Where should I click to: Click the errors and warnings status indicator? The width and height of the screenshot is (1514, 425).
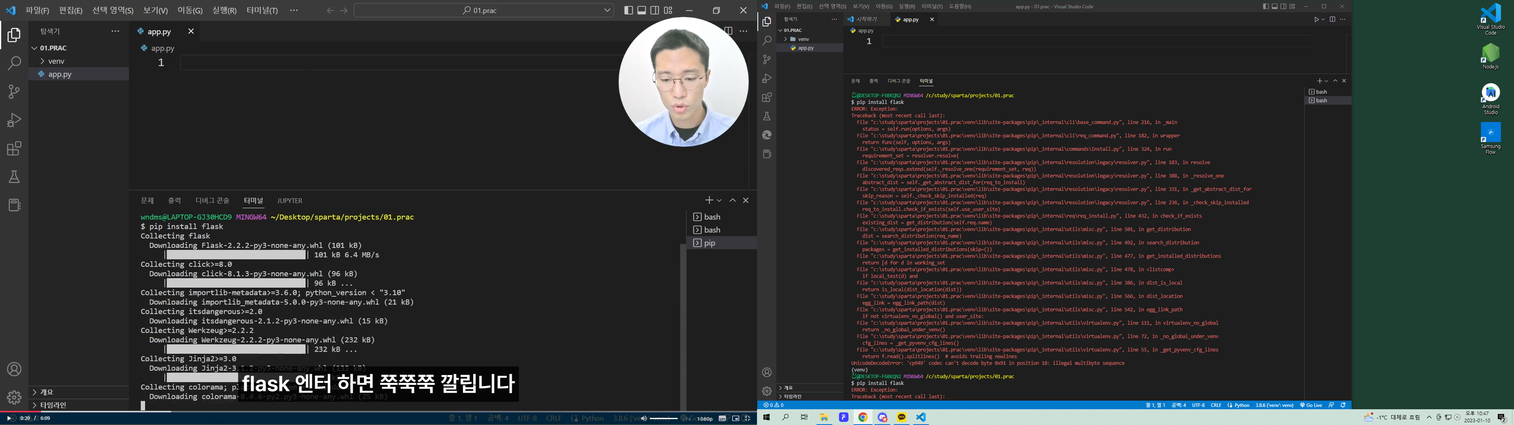tap(774, 405)
